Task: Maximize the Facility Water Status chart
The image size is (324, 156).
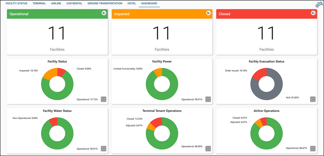Action: [103, 149]
